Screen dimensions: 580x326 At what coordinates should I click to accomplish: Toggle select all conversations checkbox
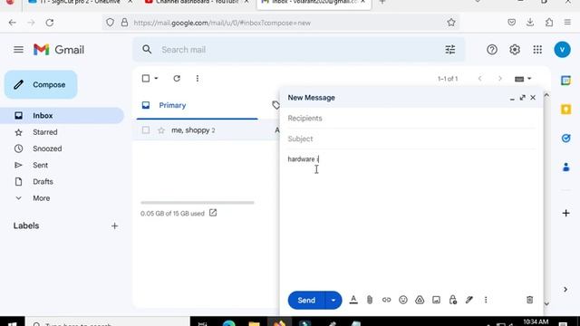(146, 79)
